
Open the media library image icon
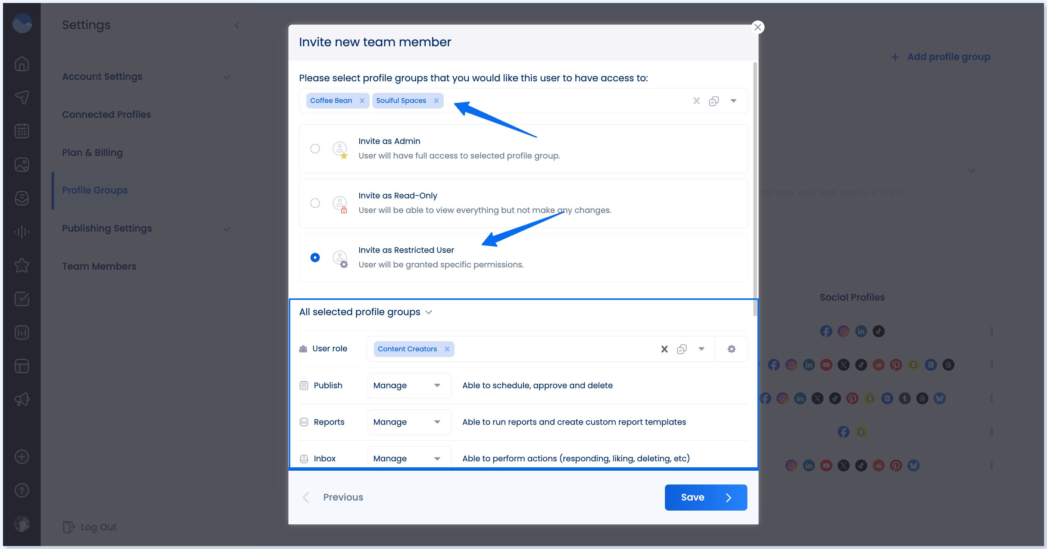click(22, 164)
